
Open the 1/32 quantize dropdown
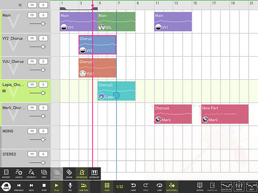pos(120,187)
